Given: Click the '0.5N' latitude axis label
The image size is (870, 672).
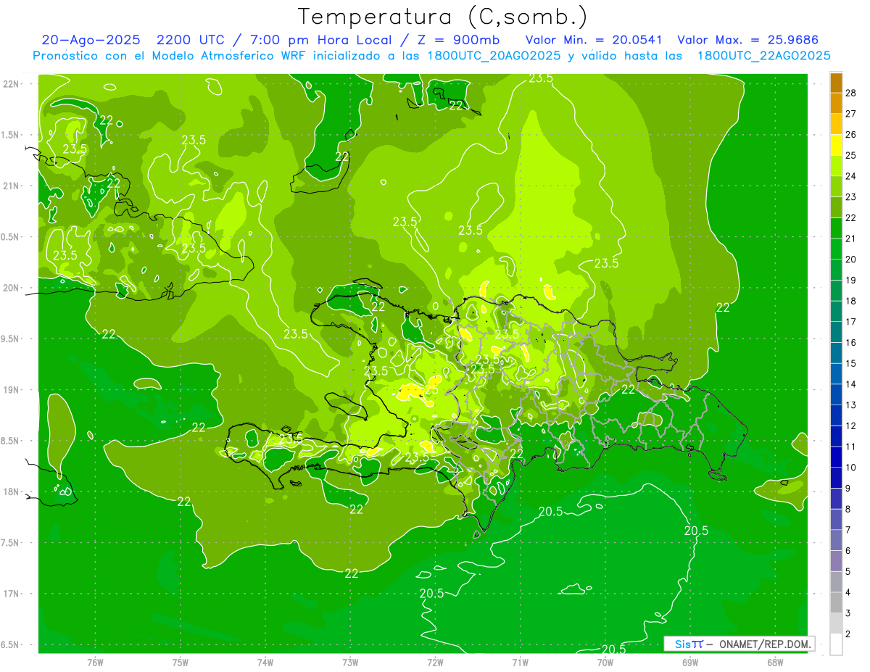Looking at the screenshot, I should 10,237.
